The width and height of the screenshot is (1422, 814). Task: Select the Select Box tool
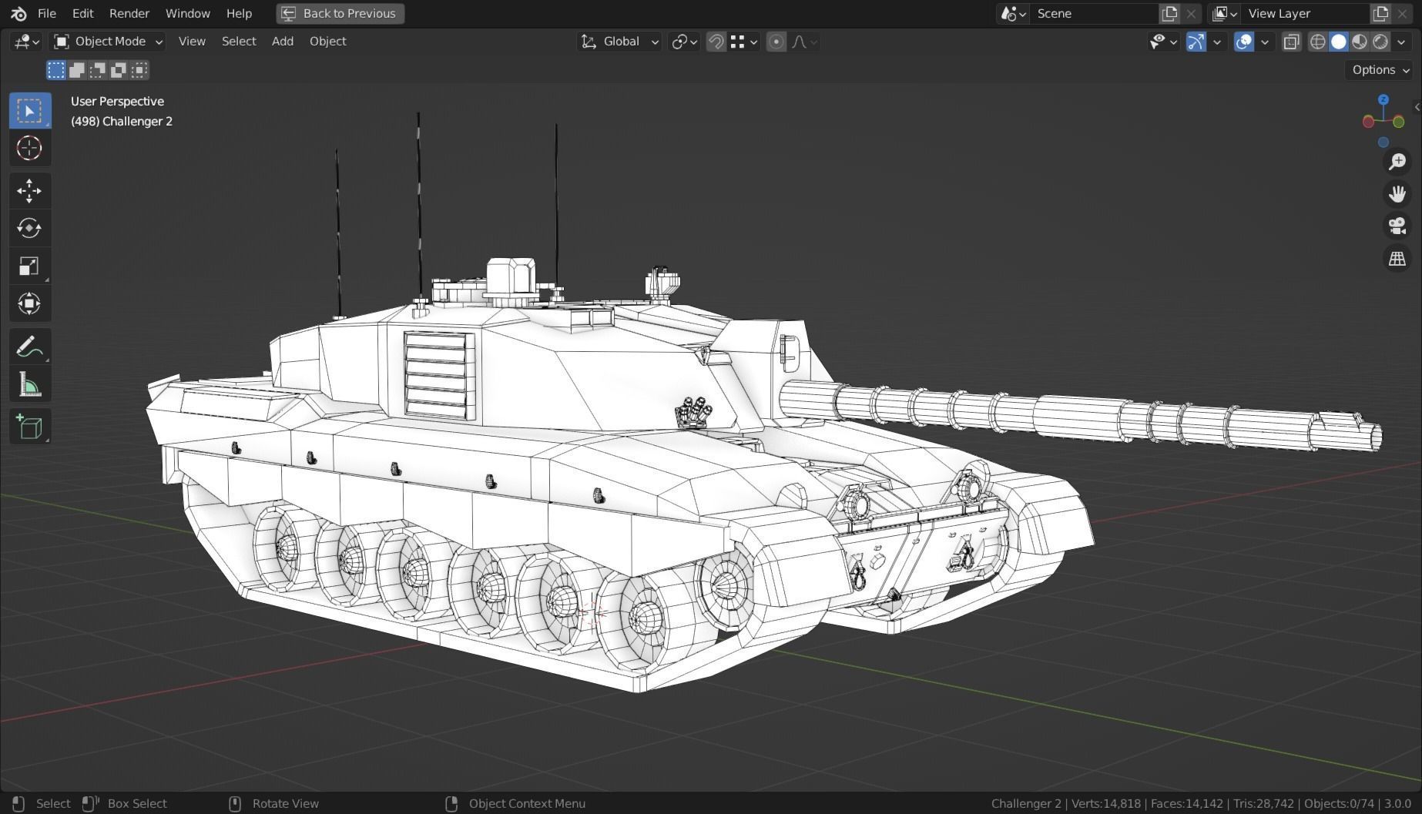click(30, 111)
